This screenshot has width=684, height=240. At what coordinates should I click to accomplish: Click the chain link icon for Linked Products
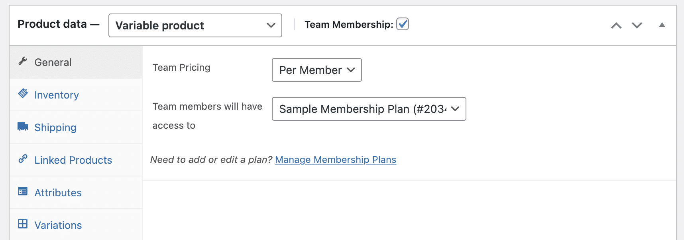pyautogui.click(x=24, y=159)
